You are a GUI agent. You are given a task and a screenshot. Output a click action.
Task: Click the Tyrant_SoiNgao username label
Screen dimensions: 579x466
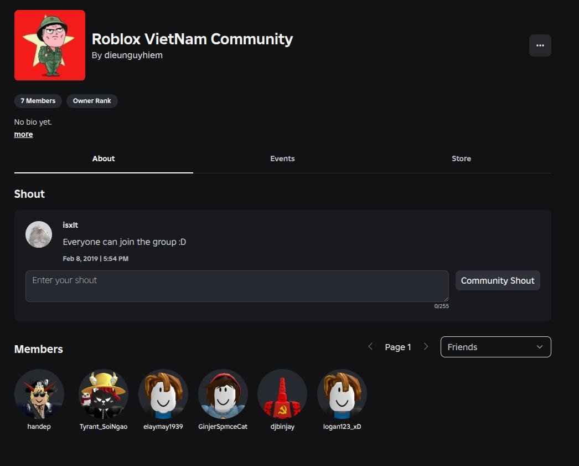click(104, 427)
